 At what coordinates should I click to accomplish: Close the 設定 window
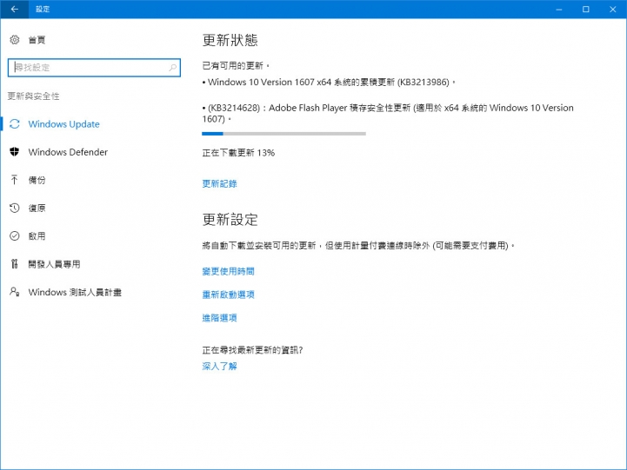pos(612,10)
